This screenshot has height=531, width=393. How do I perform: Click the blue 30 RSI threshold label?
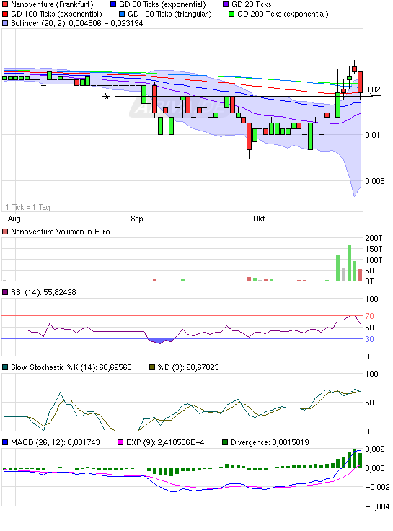pyautogui.click(x=370, y=339)
